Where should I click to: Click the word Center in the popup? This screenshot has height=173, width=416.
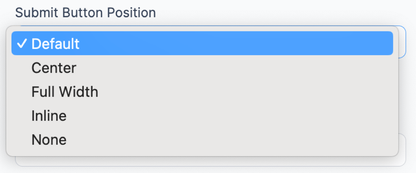[54, 68]
